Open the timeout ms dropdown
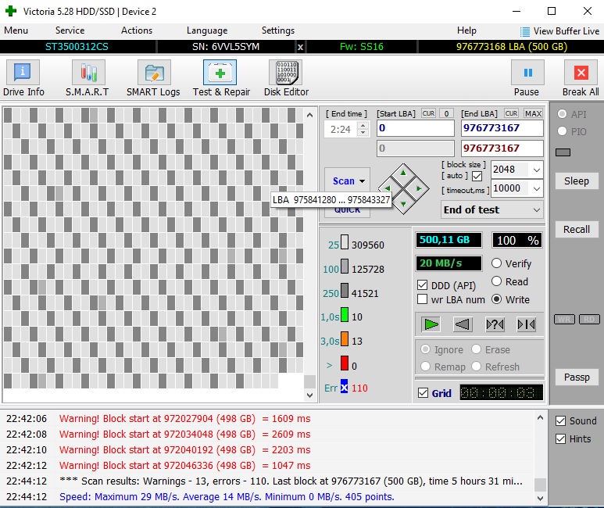This screenshot has width=604, height=508. [535, 188]
